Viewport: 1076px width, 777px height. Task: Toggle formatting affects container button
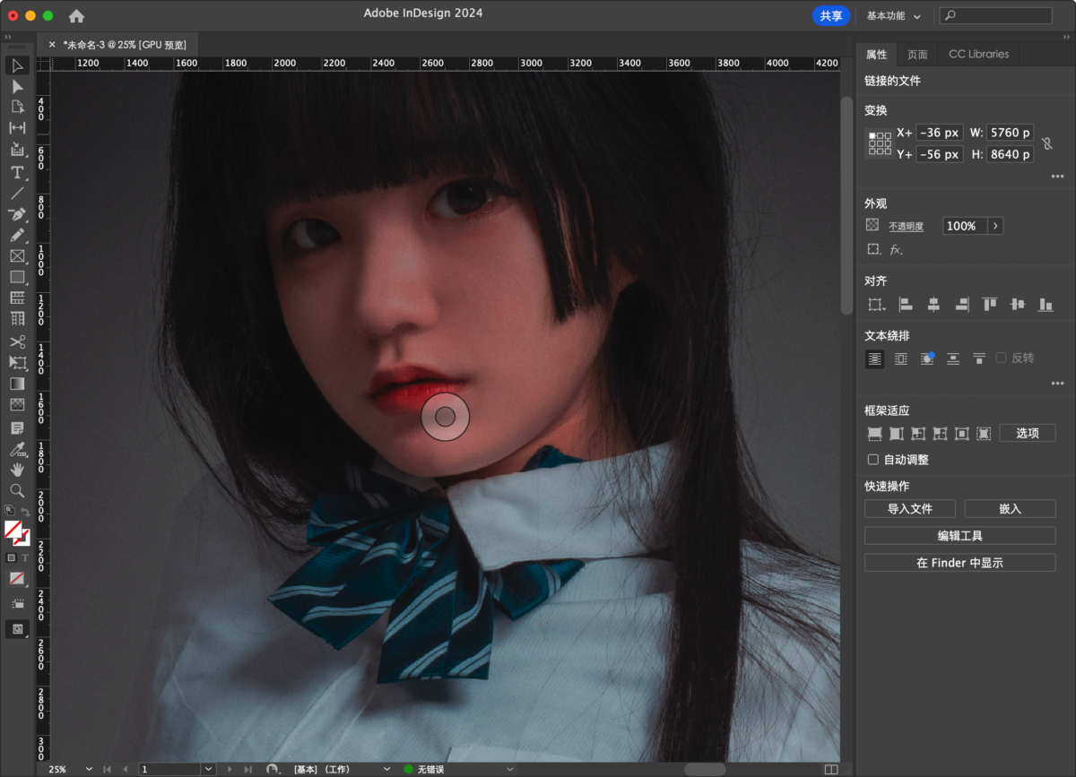(x=12, y=557)
